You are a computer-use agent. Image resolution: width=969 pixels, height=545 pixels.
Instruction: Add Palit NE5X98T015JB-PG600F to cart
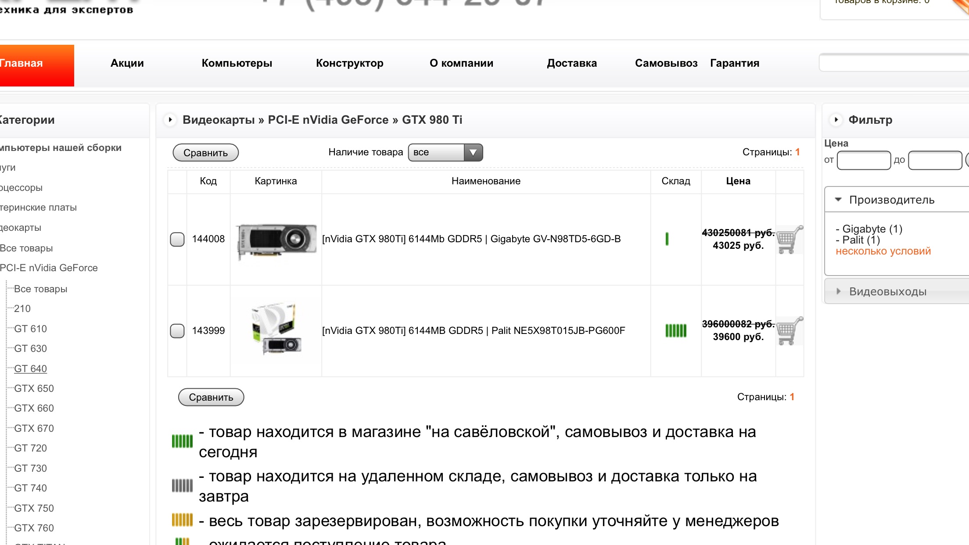[789, 331]
